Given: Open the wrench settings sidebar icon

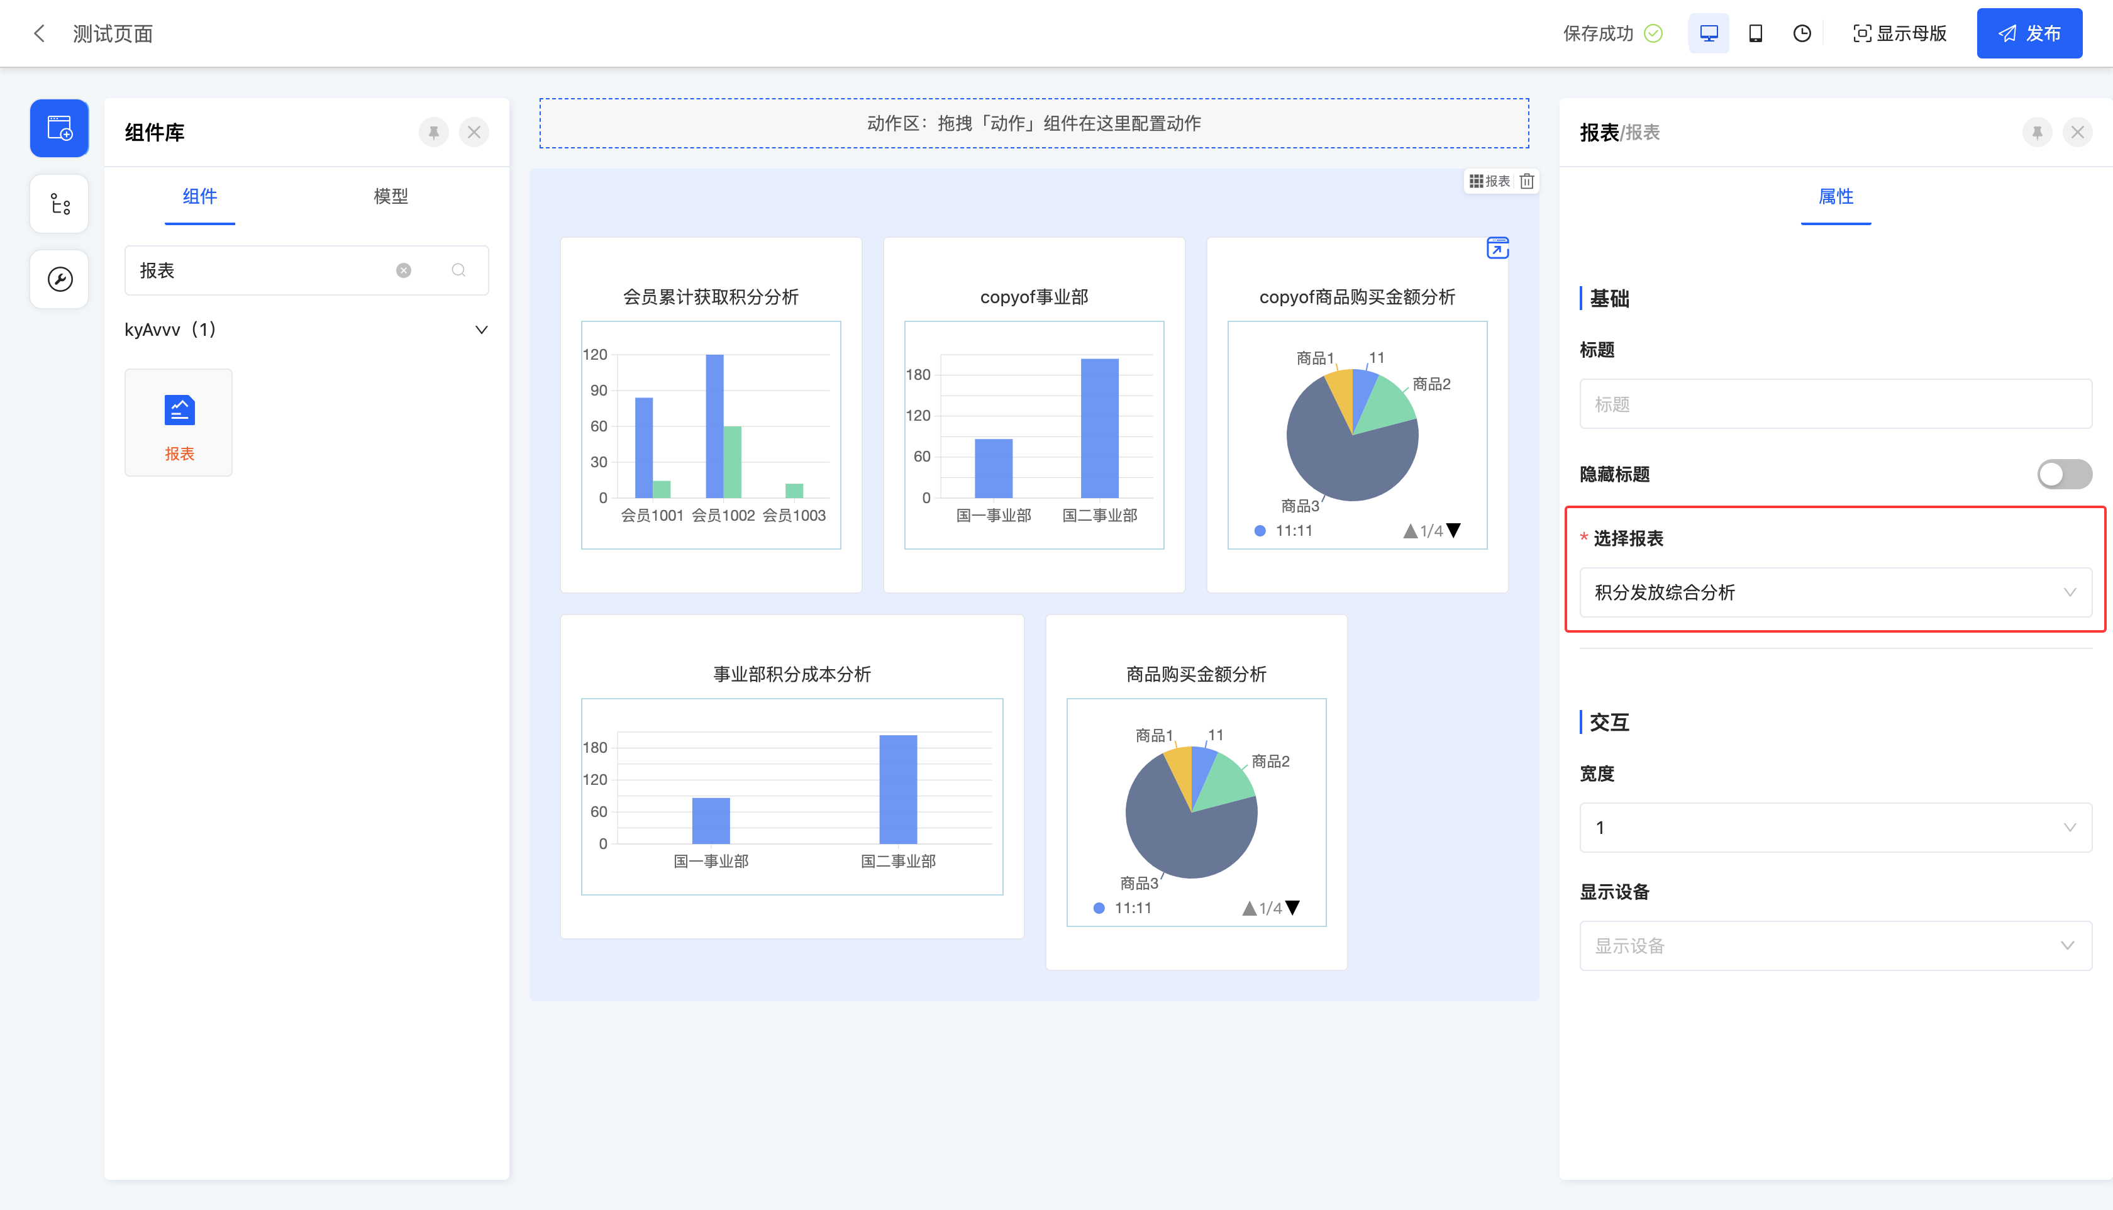Looking at the screenshot, I should 60,279.
